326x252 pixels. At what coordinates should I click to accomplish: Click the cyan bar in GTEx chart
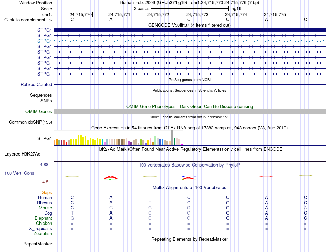(x=103, y=142)
